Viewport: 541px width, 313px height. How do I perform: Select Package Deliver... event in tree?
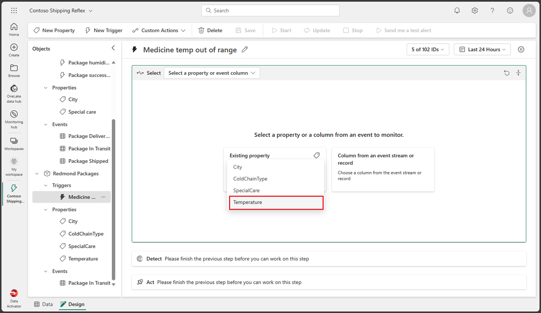click(85, 136)
